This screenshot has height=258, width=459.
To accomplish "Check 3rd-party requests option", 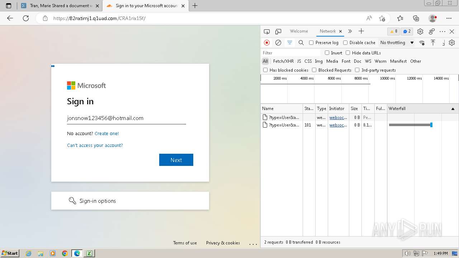I will [357, 70].
